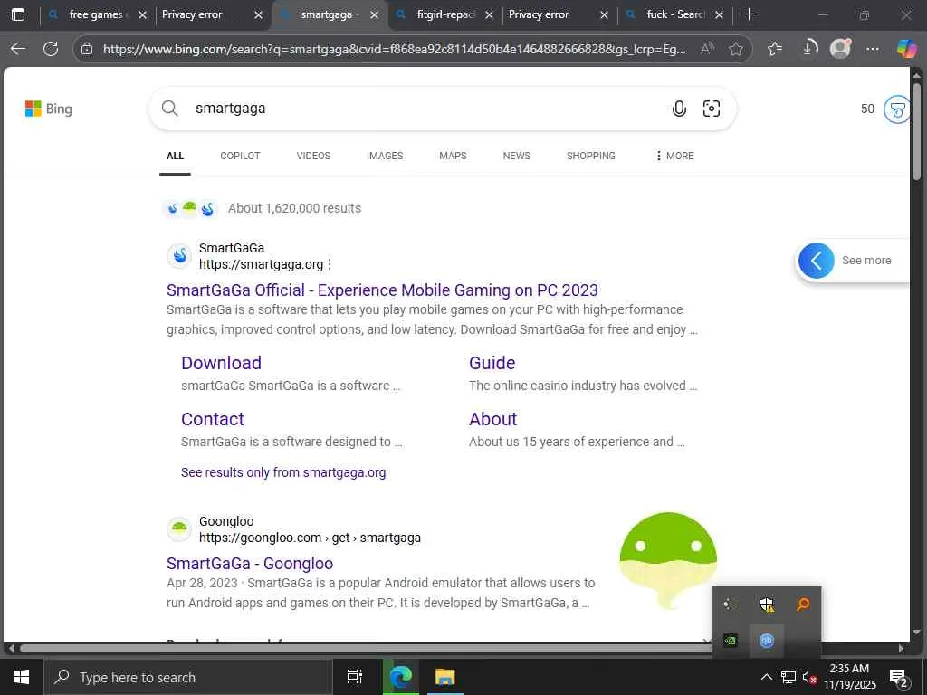Open the taskbar clock and date
This screenshot has height=695, width=927.
point(849,677)
